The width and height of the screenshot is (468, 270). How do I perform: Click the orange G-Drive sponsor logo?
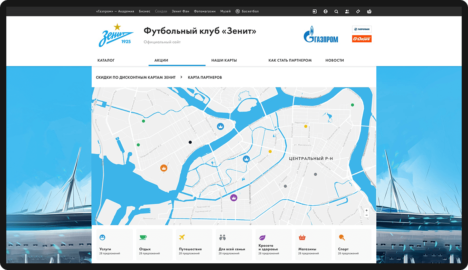click(x=362, y=39)
